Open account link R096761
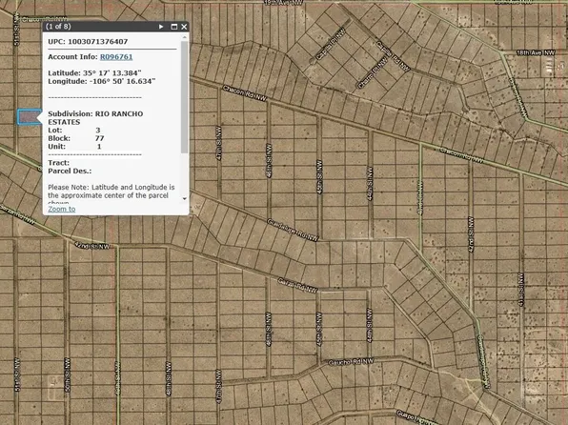The height and width of the screenshot is (425, 568). (x=116, y=57)
